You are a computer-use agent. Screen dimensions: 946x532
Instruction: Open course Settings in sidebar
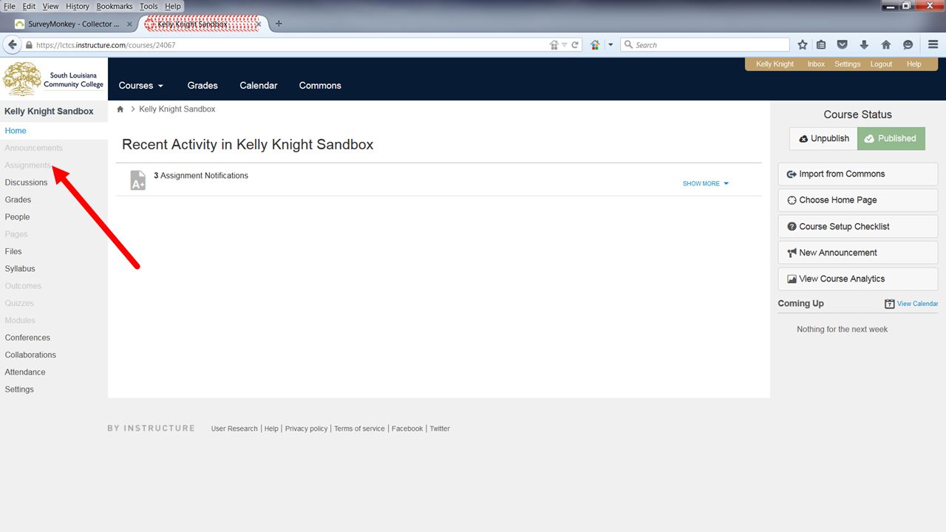tap(19, 389)
